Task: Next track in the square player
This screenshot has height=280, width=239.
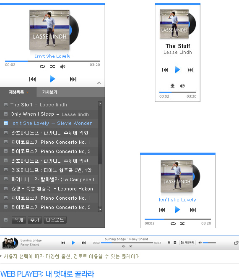Action: (193, 210)
